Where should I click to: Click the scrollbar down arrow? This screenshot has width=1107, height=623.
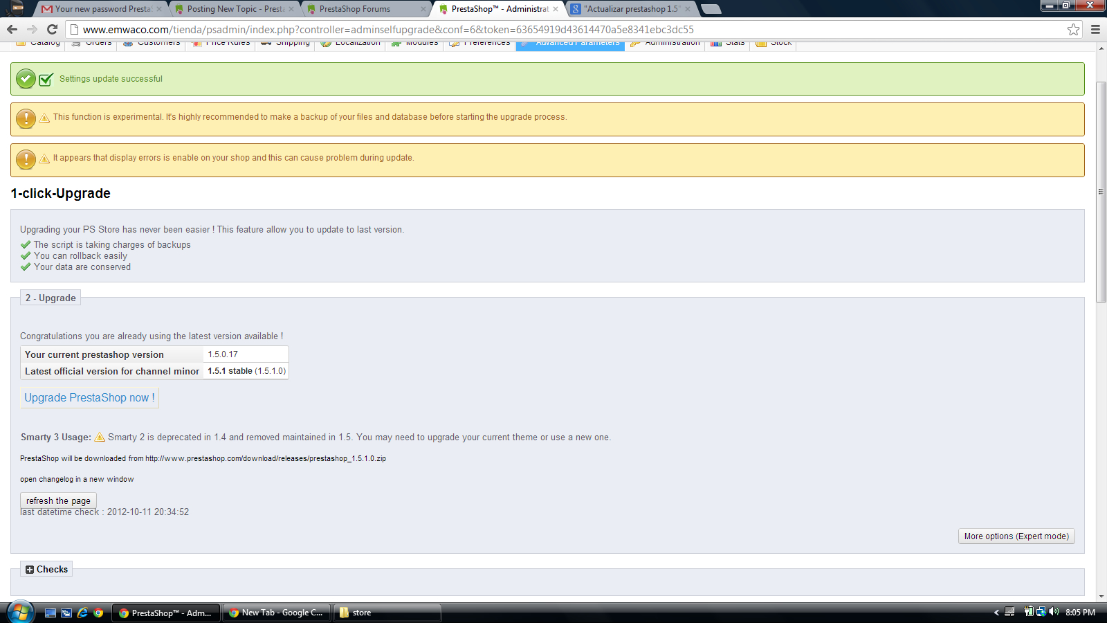point(1101,597)
